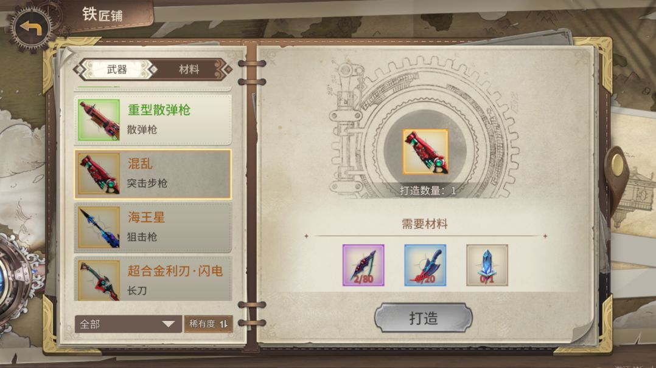The width and height of the screenshot is (656, 368).
Task: Click the dropdown arrow beside 全部
Action: (168, 324)
